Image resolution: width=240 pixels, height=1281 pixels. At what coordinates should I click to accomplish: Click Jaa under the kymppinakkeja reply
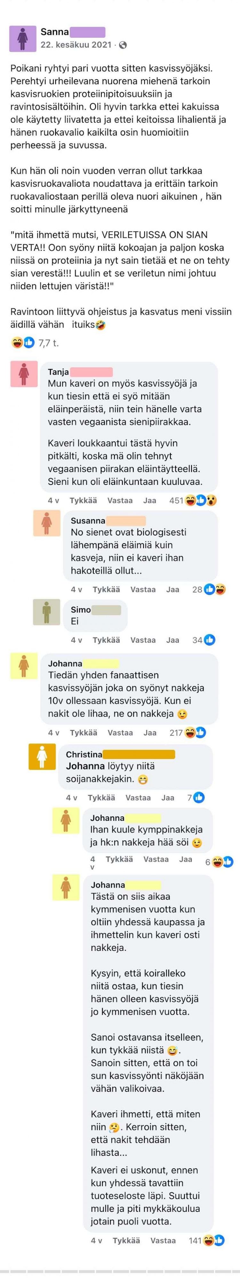pyautogui.click(x=185, y=859)
